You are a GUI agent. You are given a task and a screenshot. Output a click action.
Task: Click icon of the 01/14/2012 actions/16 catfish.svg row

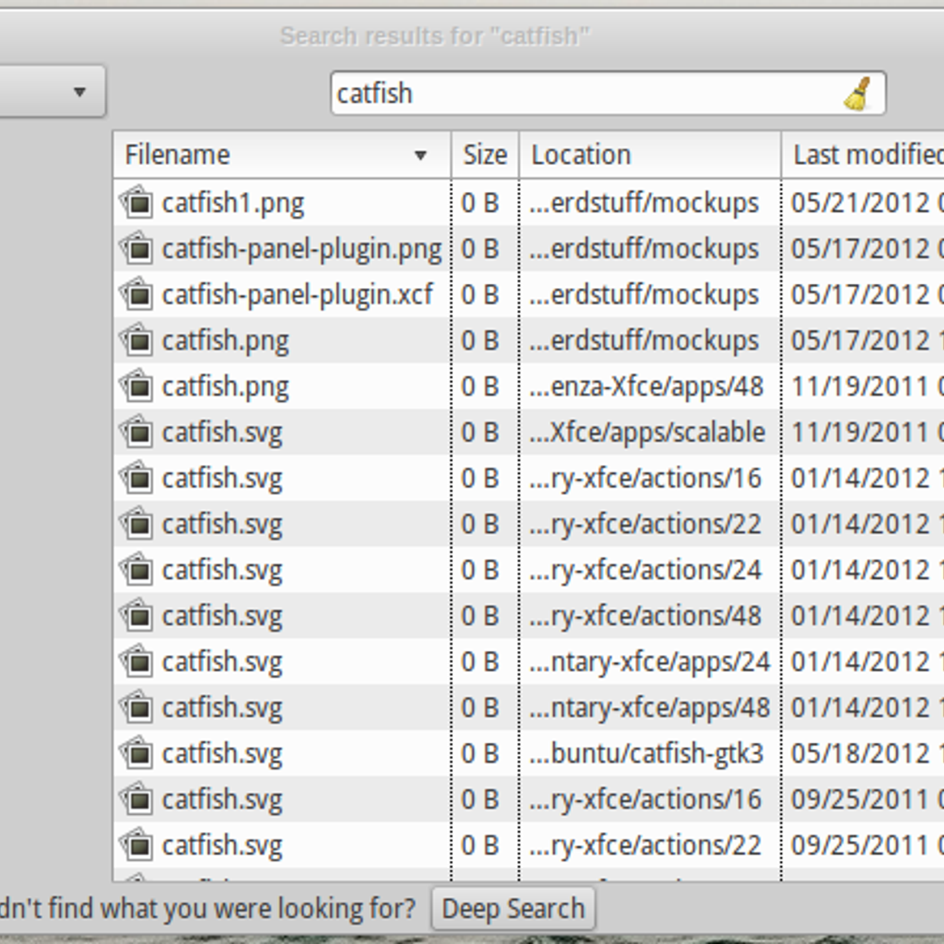(137, 478)
